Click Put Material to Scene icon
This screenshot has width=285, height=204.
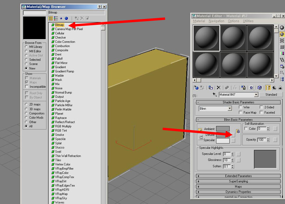click(202, 88)
